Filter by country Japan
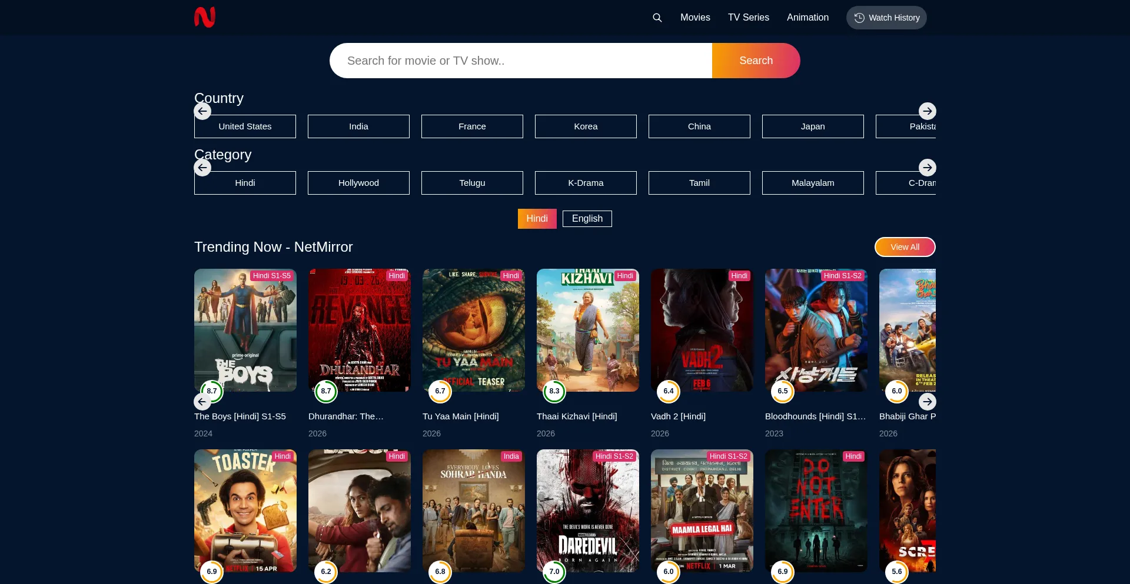Image resolution: width=1130 pixels, height=584 pixels. tap(813, 126)
